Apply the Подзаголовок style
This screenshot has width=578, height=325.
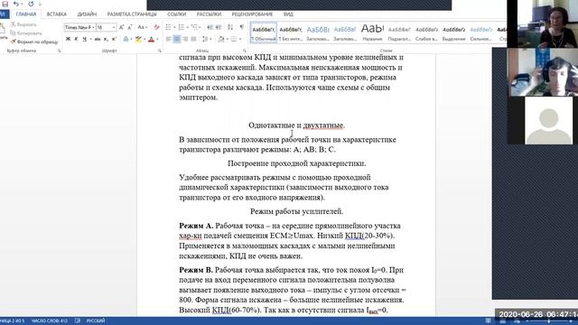399,32
